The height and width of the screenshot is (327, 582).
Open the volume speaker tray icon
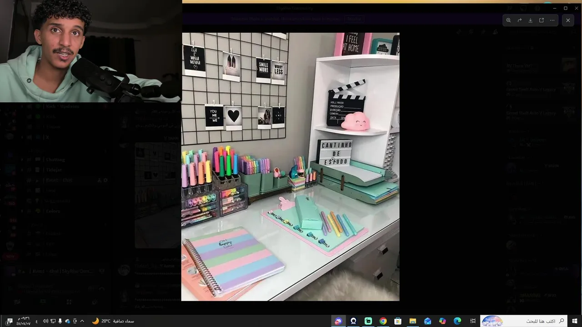(45, 321)
